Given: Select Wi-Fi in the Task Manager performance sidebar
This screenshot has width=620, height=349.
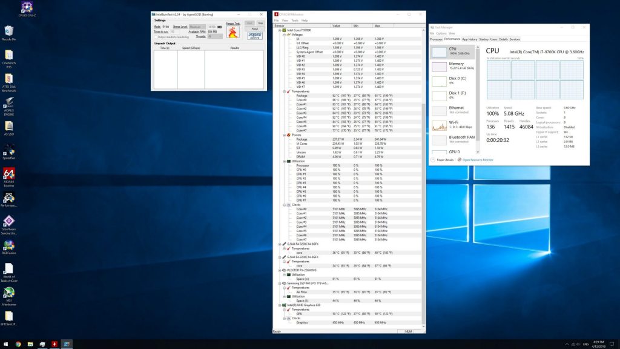Looking at the screenshot, I should click(452, 125).
